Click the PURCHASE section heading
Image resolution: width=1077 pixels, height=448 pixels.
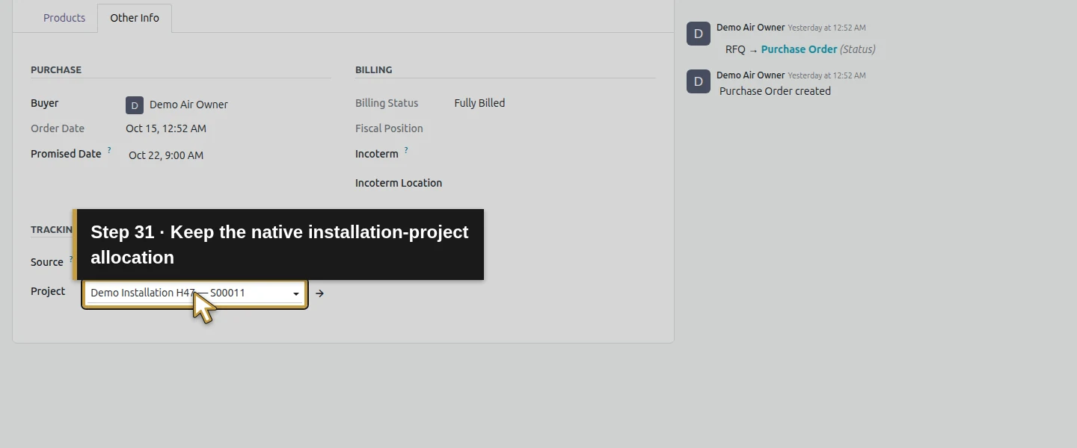coord(56,69)
